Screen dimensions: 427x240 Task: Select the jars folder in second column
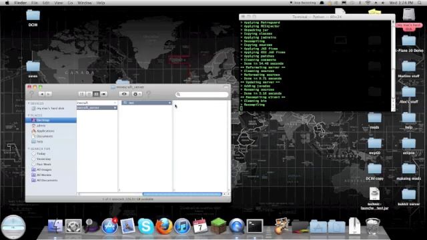coord(147,103)
